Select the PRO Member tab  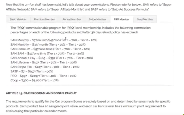coord(122,19)
